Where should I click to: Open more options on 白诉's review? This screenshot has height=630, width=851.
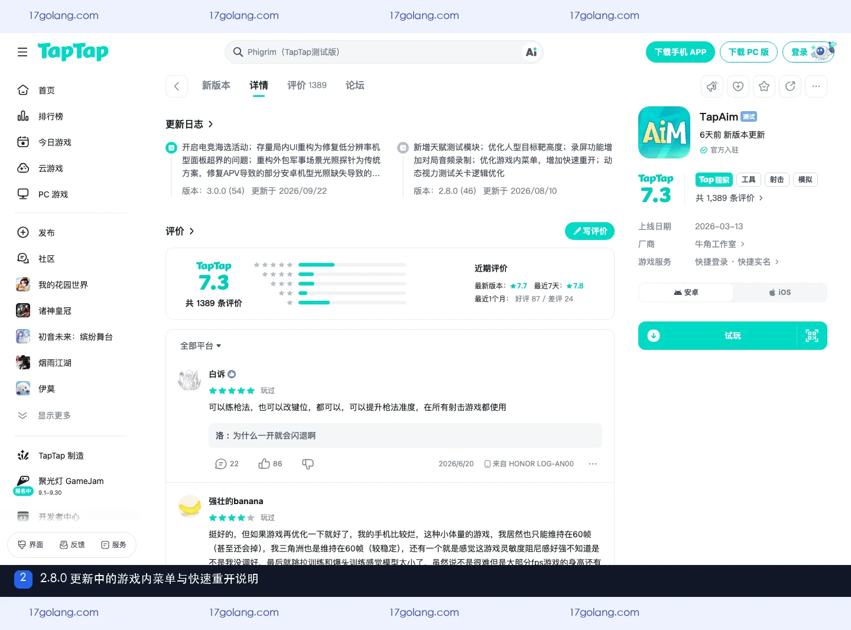[593, 464]
